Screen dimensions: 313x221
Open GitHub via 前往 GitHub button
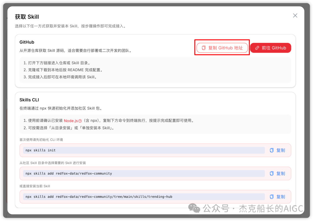[x=270, y=48]
